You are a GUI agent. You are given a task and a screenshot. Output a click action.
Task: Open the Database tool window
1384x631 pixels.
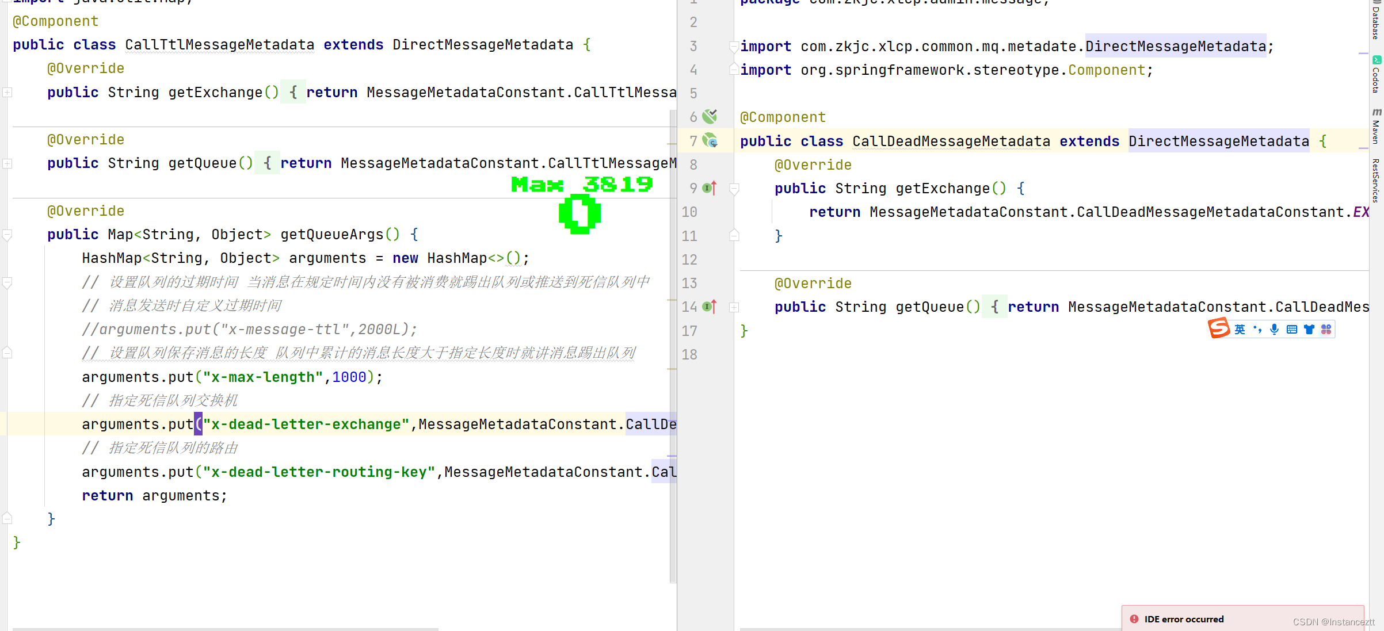point(1377,21)
